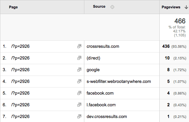Remove the Source secondary dimension
Screen dimensions: 189x122
point(112,7)
